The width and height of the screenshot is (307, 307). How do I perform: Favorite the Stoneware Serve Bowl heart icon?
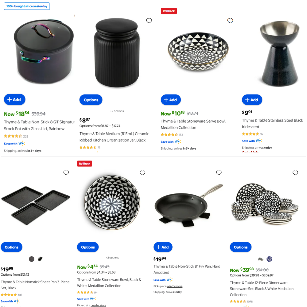pos(230,21)
